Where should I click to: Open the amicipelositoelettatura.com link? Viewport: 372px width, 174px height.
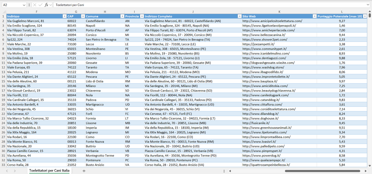click(x=272, y=21)
